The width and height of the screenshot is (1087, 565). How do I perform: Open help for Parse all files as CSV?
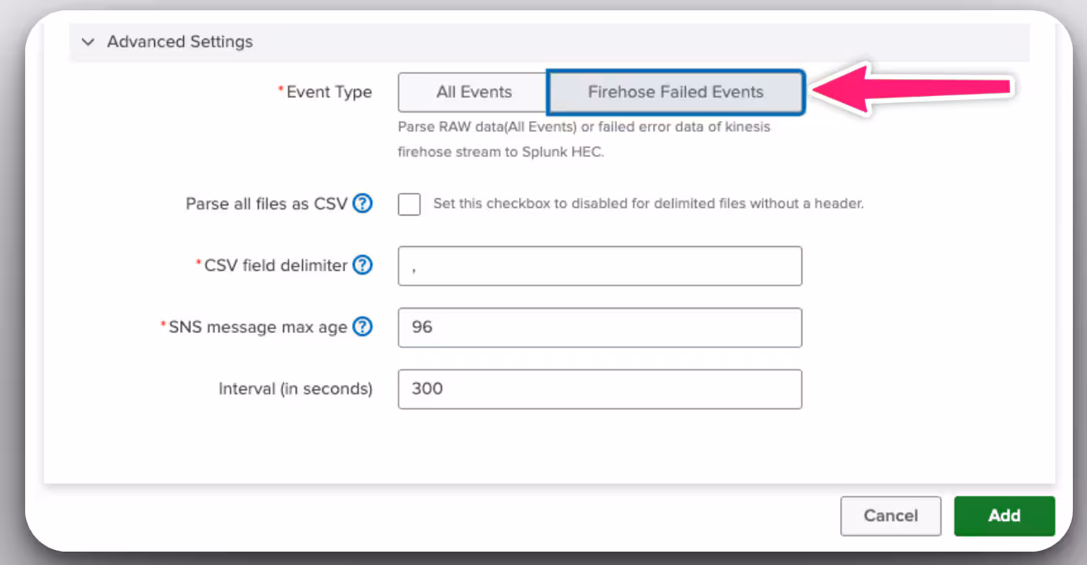[x=362, y=204]
